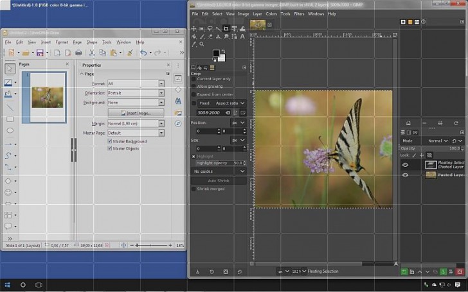Select the Eraser tool in GIMP

pos(210,37)
